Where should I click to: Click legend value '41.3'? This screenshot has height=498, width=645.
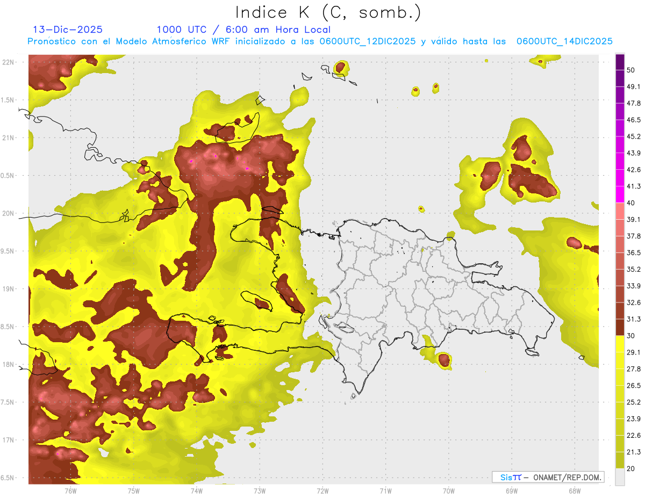(x=633, y=186)
